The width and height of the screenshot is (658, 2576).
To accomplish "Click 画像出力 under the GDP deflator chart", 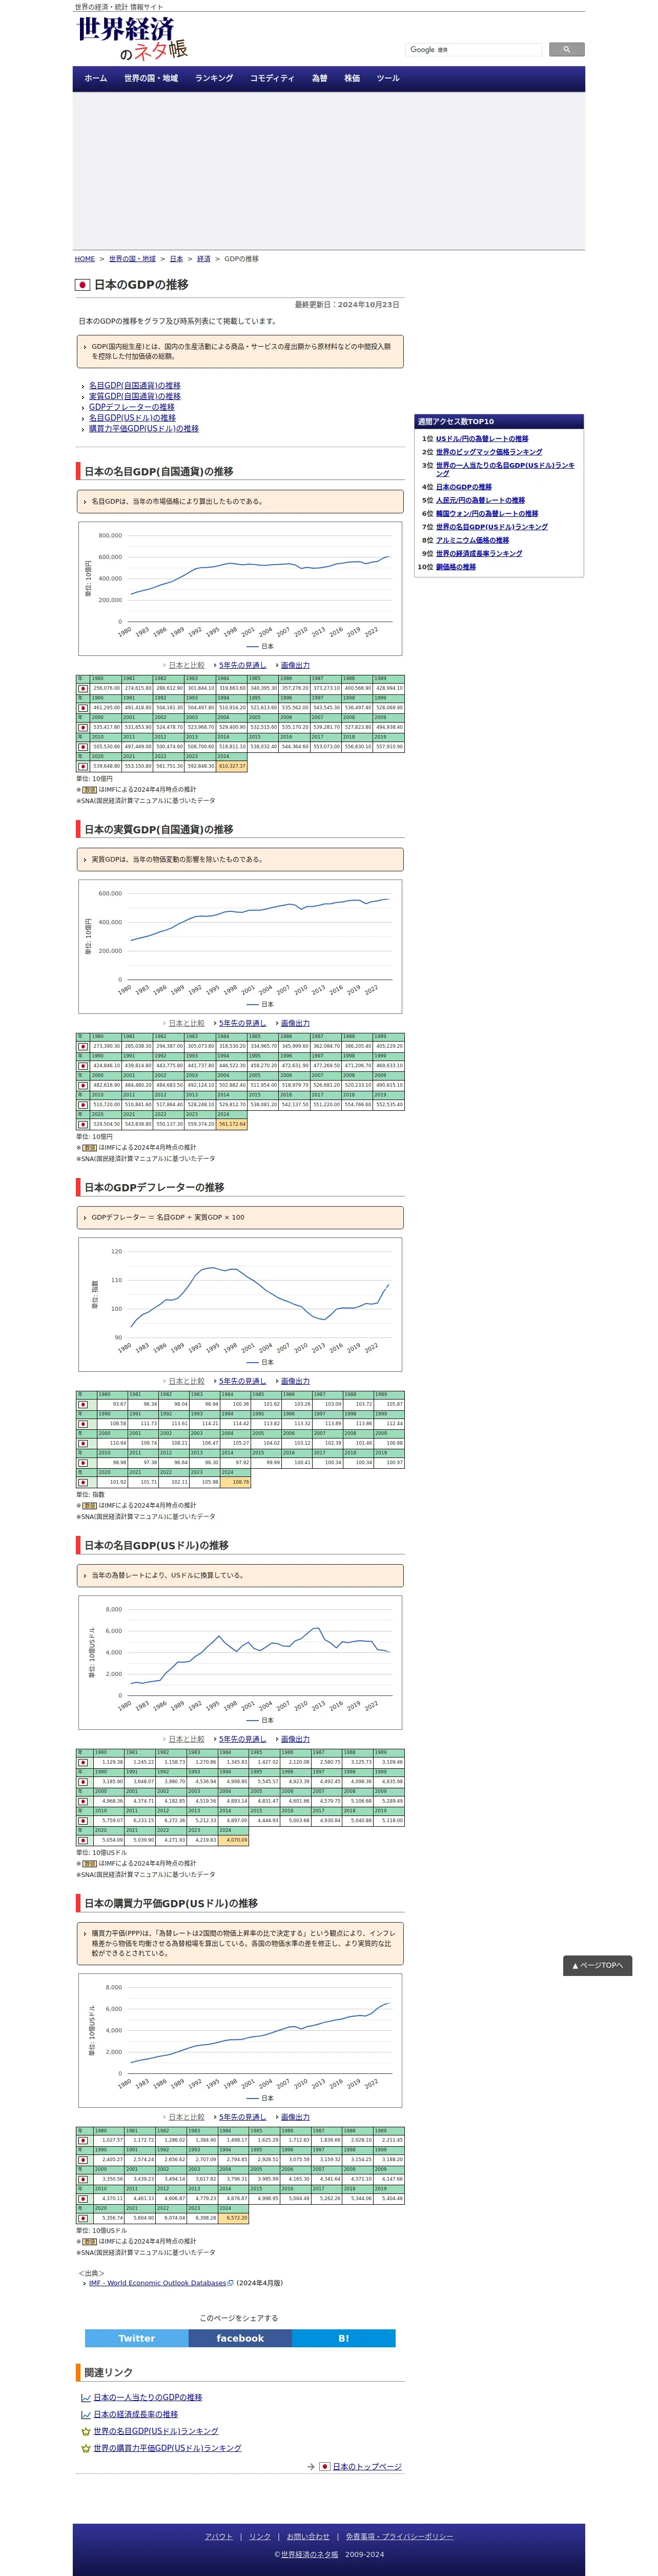I will coord(295,1381).
